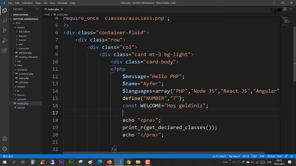Open the Terminal menu
Screen dimensions: 296x166
(62, 3)
